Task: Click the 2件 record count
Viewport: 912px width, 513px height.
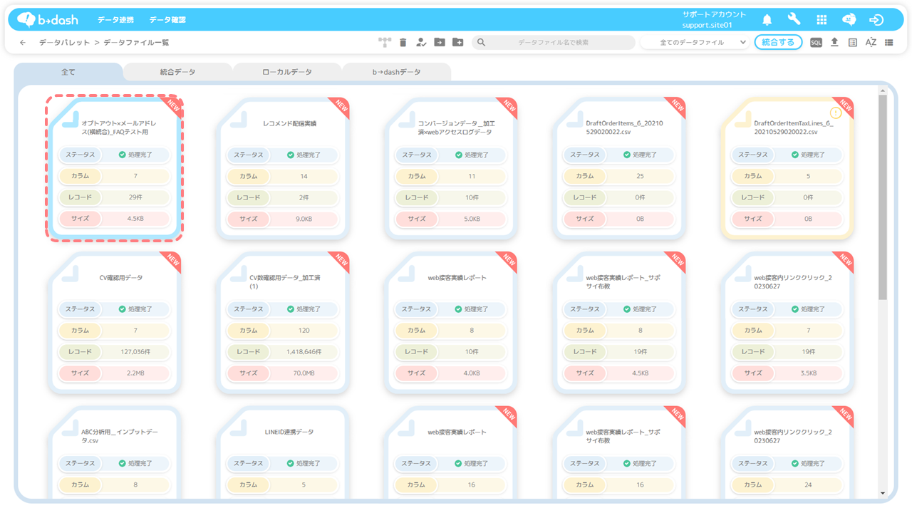Action: 304,197
